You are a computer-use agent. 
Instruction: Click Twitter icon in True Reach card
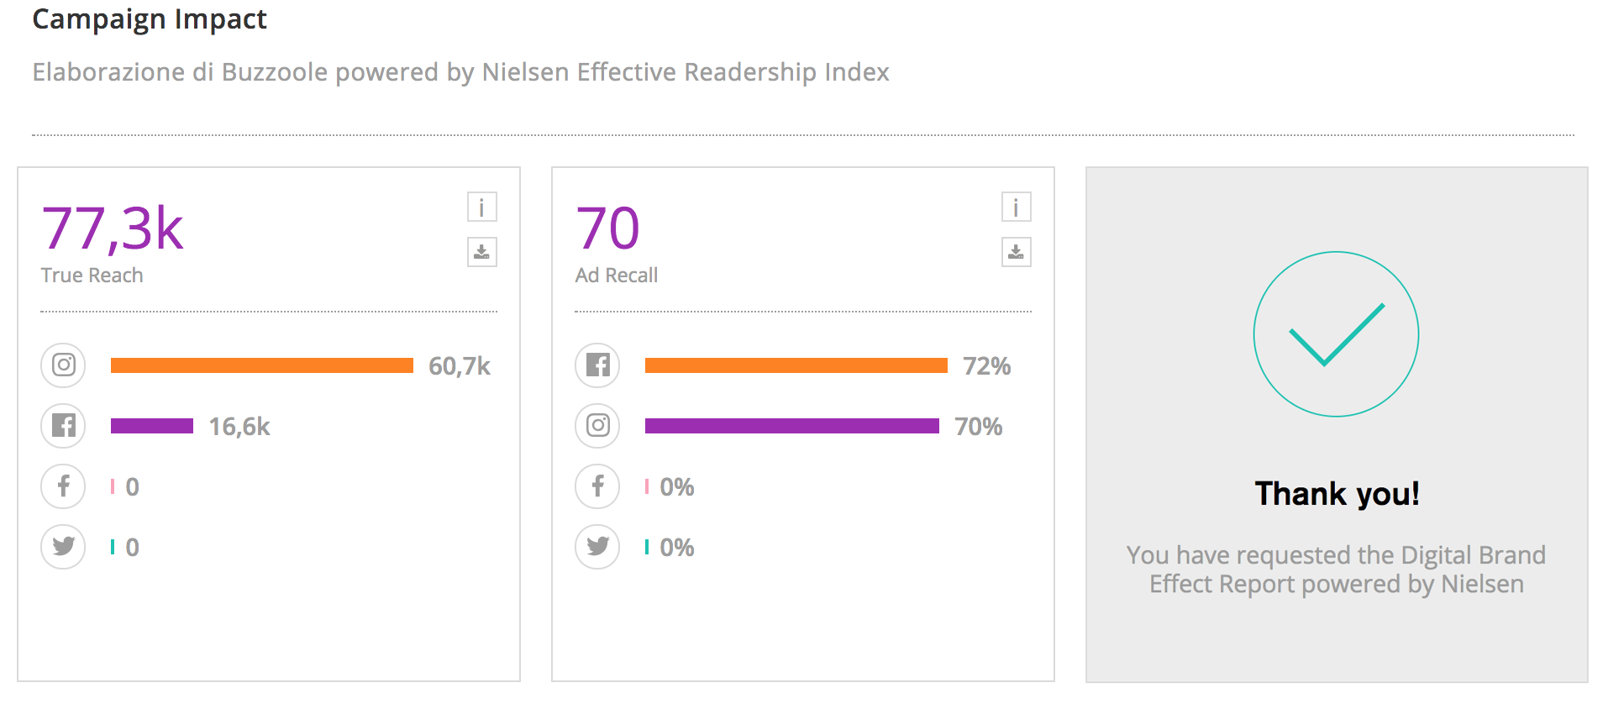point(64,547)
